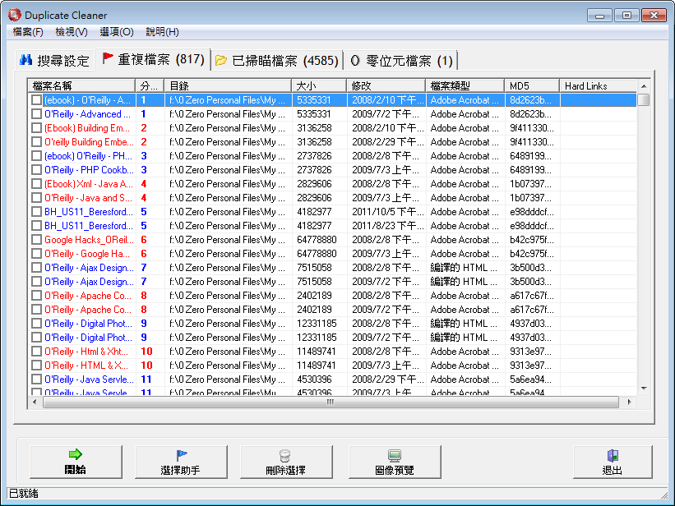The width and height of the screenshot is (675, 506).
Task: Select the first O'Reilly - Ajax Design row dated 2008/2/8
Action: click(x=332, y=268)
